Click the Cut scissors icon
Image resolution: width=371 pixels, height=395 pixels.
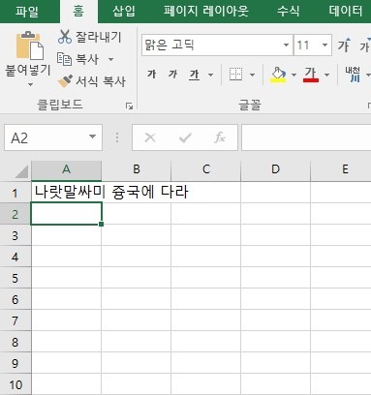(x=65, y=37)
